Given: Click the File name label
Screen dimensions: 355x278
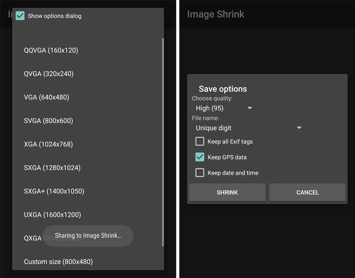Looking at the screenshot, I should [205, 118].
